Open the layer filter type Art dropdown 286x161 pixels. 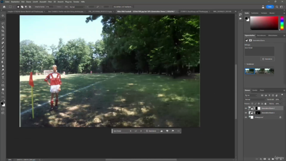(251, 95)
